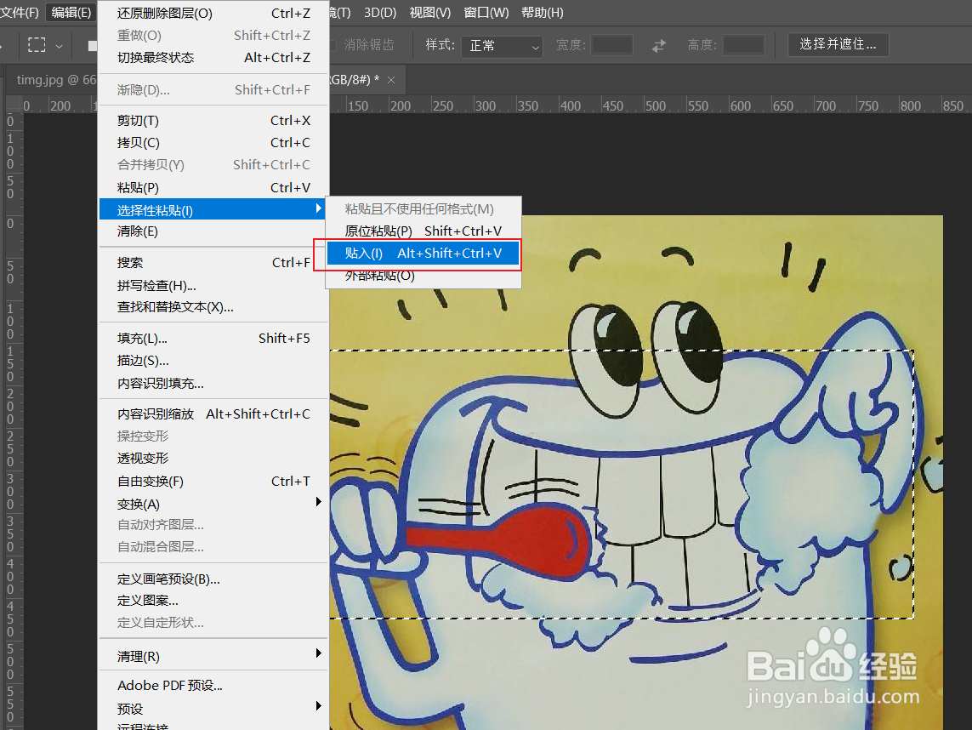This screenshot has width=972, height=730.
Task: Choose 还原删除图层(O) from Edit menu
Action: click(x=213, y=13)
